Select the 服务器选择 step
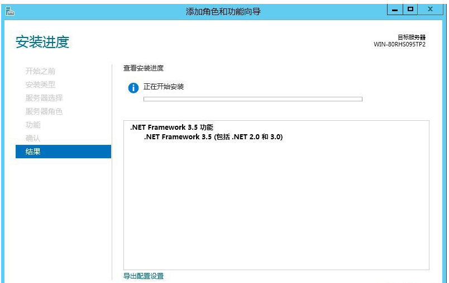 click(44, 98)
